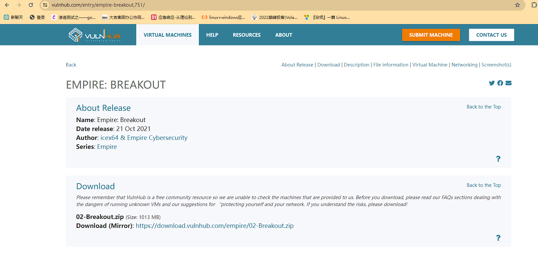Viewport: 538px width, 255px height.
Task: Click the 02-Breakout.zip file name
Action: pyautogui.click(x=100, y=217)
